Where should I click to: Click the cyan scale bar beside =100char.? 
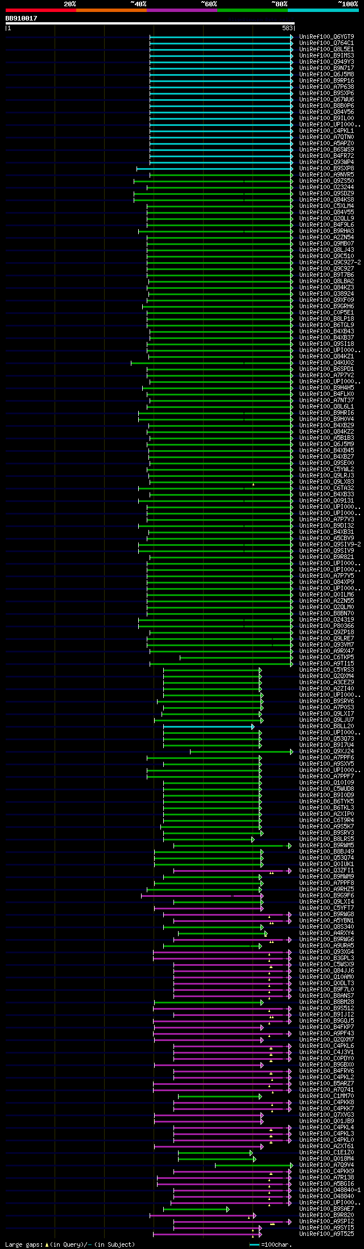coord(255,1245)
